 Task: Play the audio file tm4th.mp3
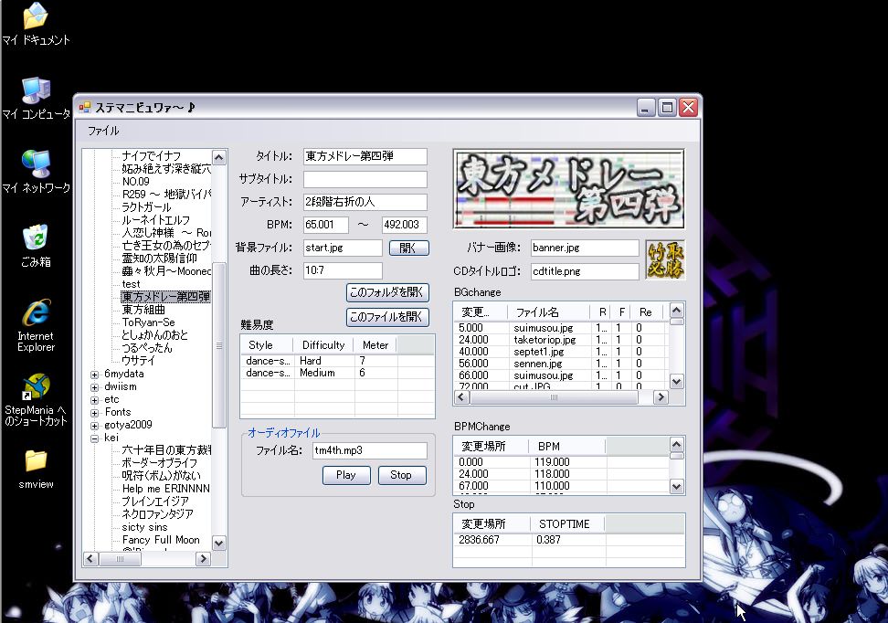coord(346,475)
